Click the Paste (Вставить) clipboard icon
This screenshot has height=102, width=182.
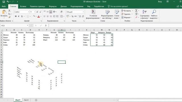point(4,12)
